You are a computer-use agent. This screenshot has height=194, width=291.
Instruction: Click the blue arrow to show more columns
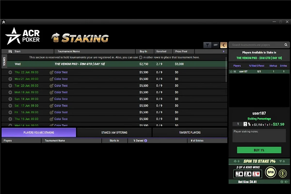click(223, 52)
